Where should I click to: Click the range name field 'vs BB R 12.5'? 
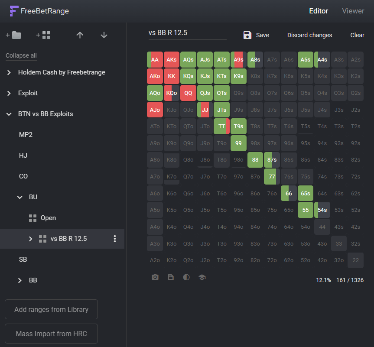coord(187,33)
